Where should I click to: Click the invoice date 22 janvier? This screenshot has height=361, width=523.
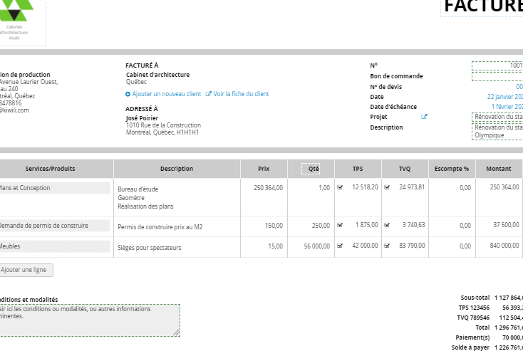[x=504, y=97]
